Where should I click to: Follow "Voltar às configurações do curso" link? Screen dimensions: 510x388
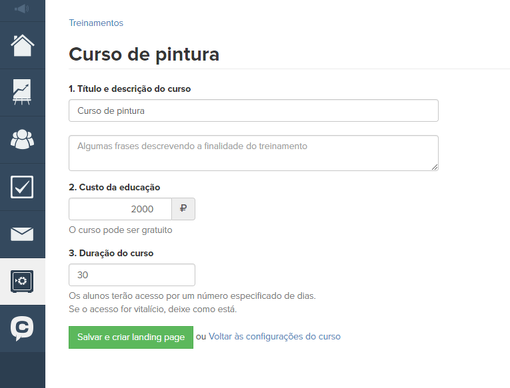(275, 337)
